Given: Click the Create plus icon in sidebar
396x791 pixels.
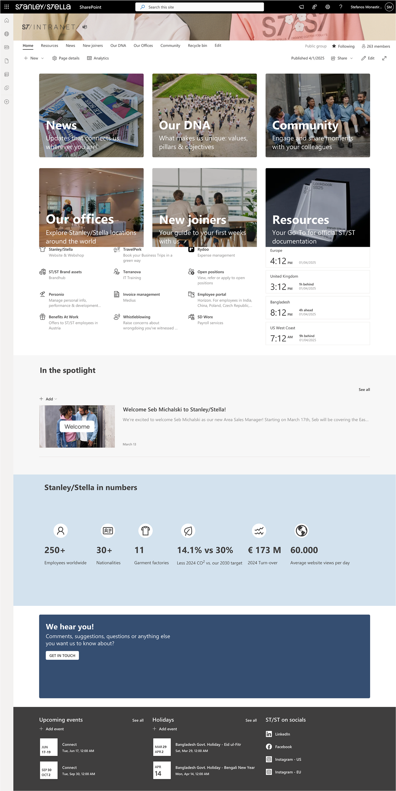Looking at the screenshot, I should [7, 102].
